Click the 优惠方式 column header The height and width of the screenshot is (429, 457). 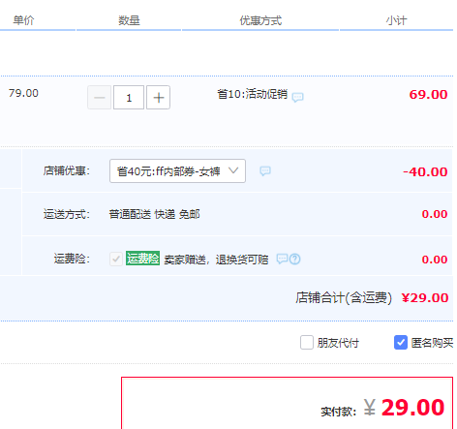260,20
